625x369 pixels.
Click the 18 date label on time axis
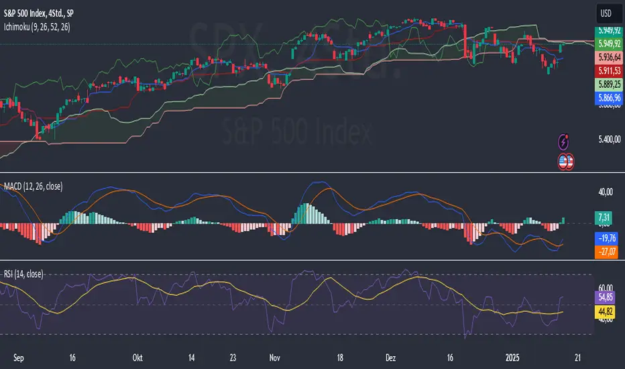click(340, 358)
